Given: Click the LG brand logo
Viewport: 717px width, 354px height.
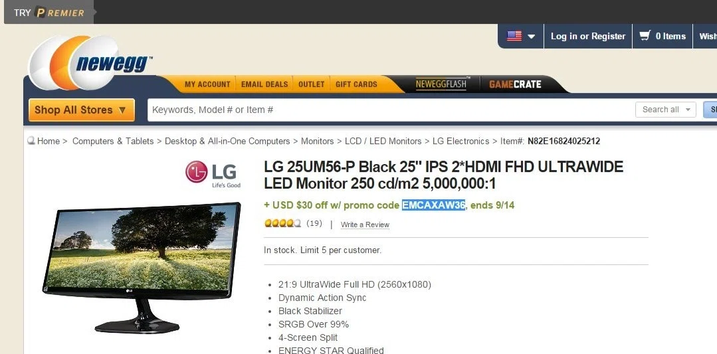Looking at the screenshot, I should pos(213,173).
